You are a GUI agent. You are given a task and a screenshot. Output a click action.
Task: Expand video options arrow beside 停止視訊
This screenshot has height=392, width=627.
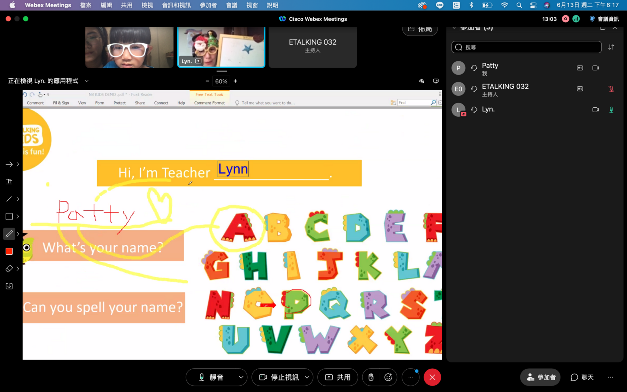[x=307, y=377]
